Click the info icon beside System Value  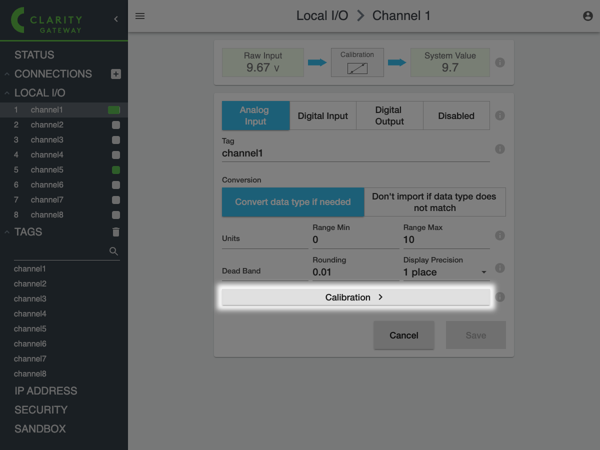499,62
